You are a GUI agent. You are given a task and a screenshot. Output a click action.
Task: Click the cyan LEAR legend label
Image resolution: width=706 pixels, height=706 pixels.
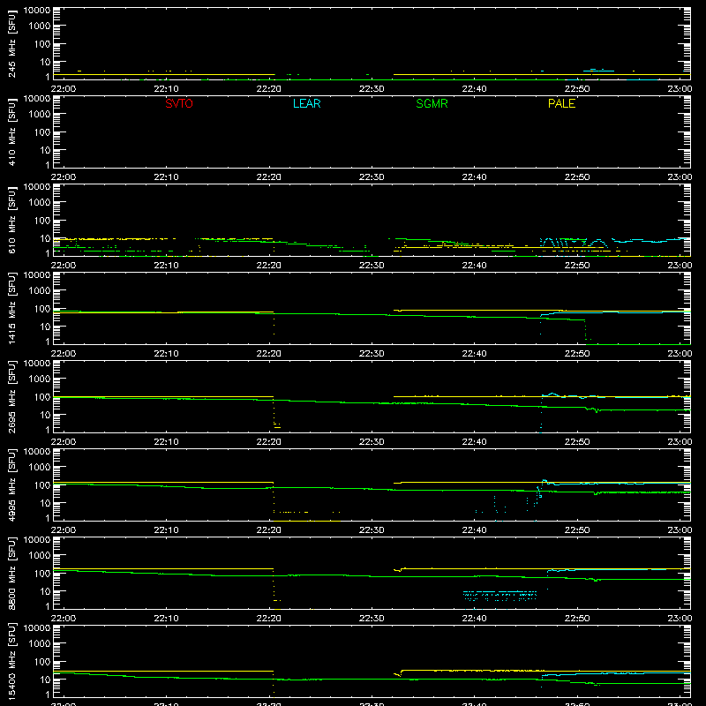click(306, 103)
